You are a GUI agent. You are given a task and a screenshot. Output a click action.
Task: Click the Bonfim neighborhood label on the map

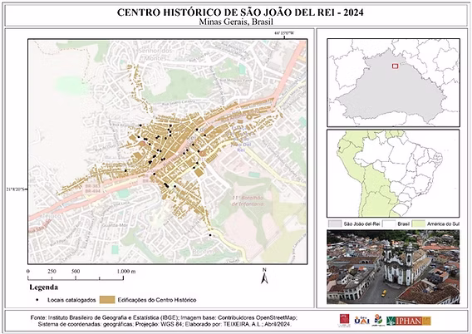[204, 251]
